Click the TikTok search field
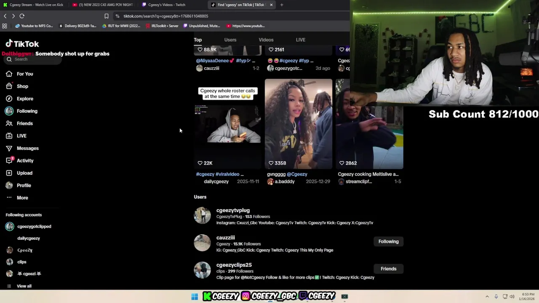 pos(34,59)
